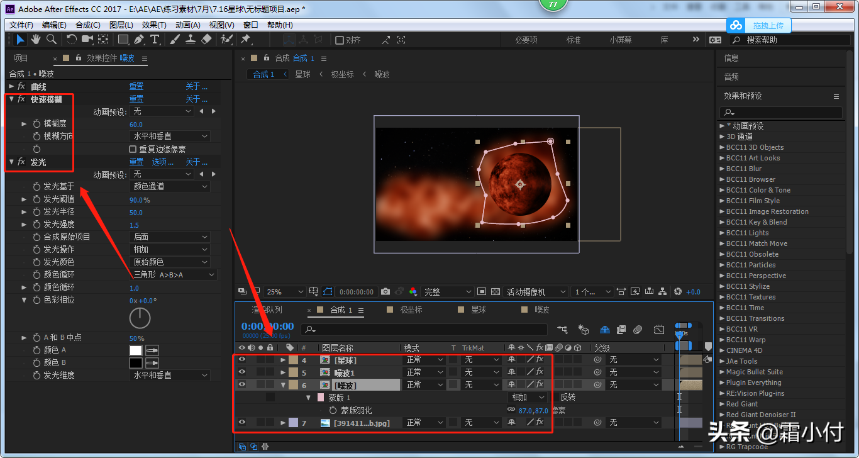This screenshot has width=859, height=458.
Task: Open the 合成(C) menu
Action: [x=88, y=25]
